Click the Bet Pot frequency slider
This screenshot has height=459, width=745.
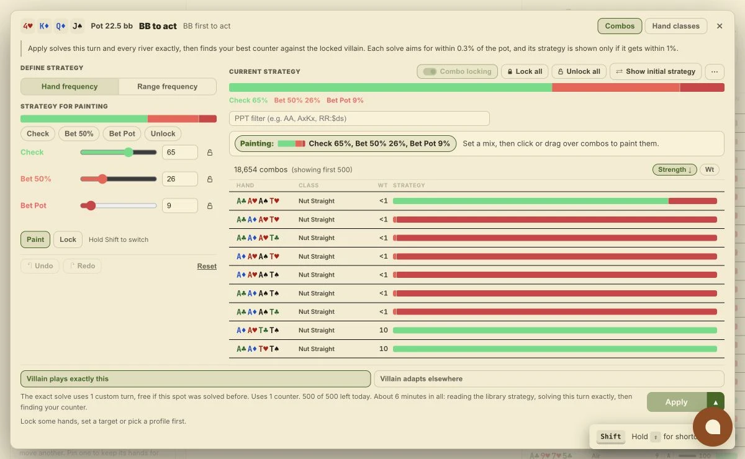[119, 206]
